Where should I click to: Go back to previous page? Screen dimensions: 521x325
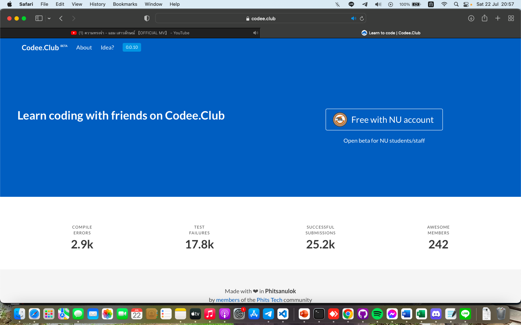[61, 18]
